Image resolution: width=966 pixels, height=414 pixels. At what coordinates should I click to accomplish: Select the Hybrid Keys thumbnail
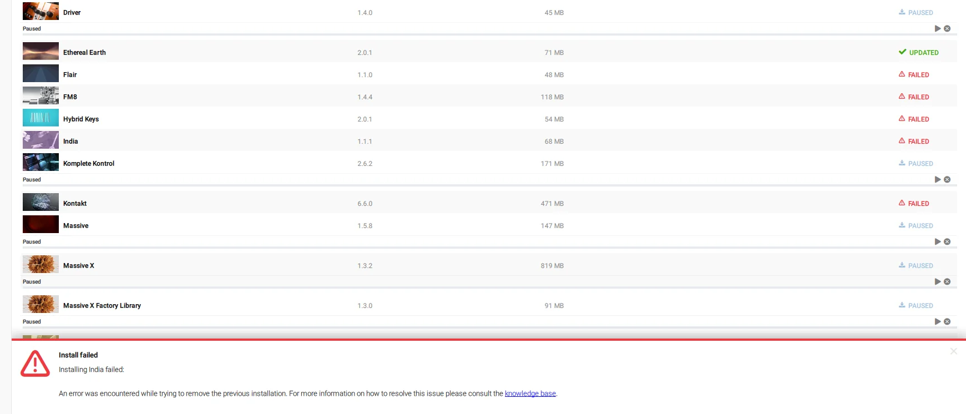click(x=41, y=118)
